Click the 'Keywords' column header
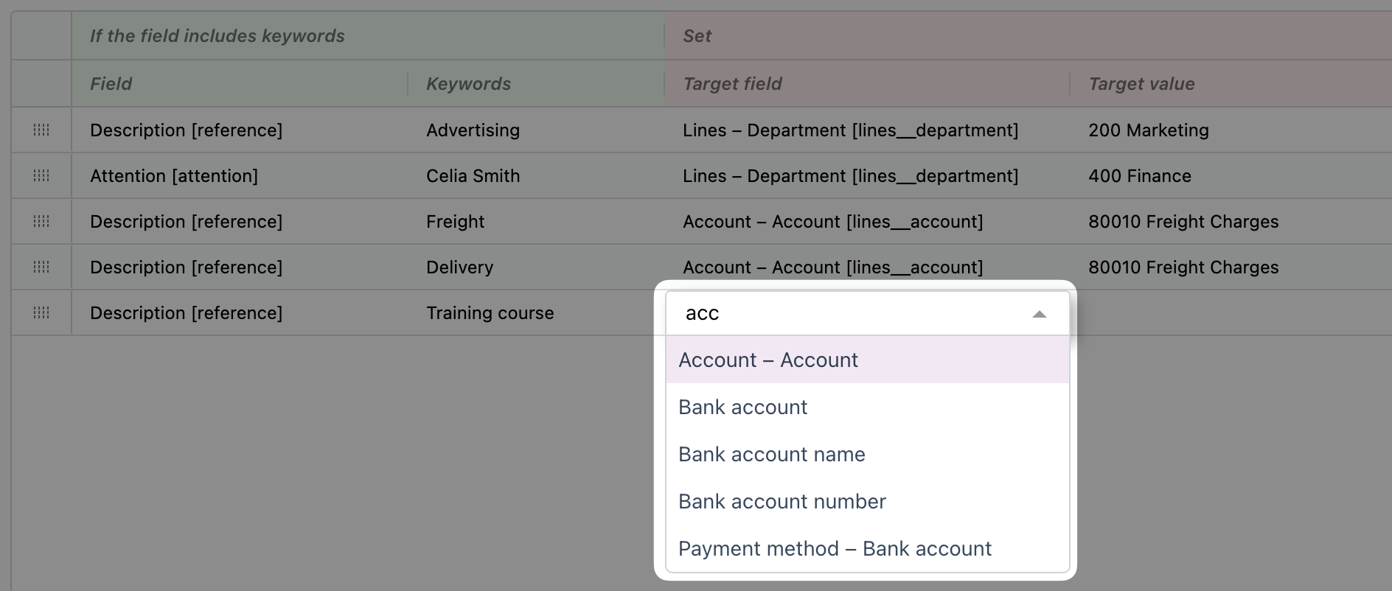 click(x=536, y=83)
